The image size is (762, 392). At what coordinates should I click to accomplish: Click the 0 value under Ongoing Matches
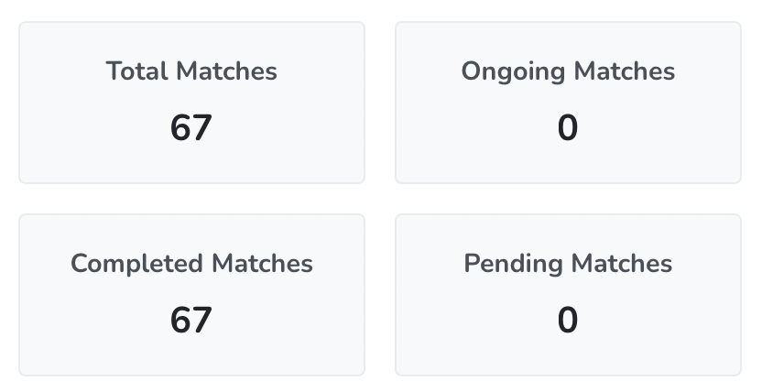[x=568, y=127]
